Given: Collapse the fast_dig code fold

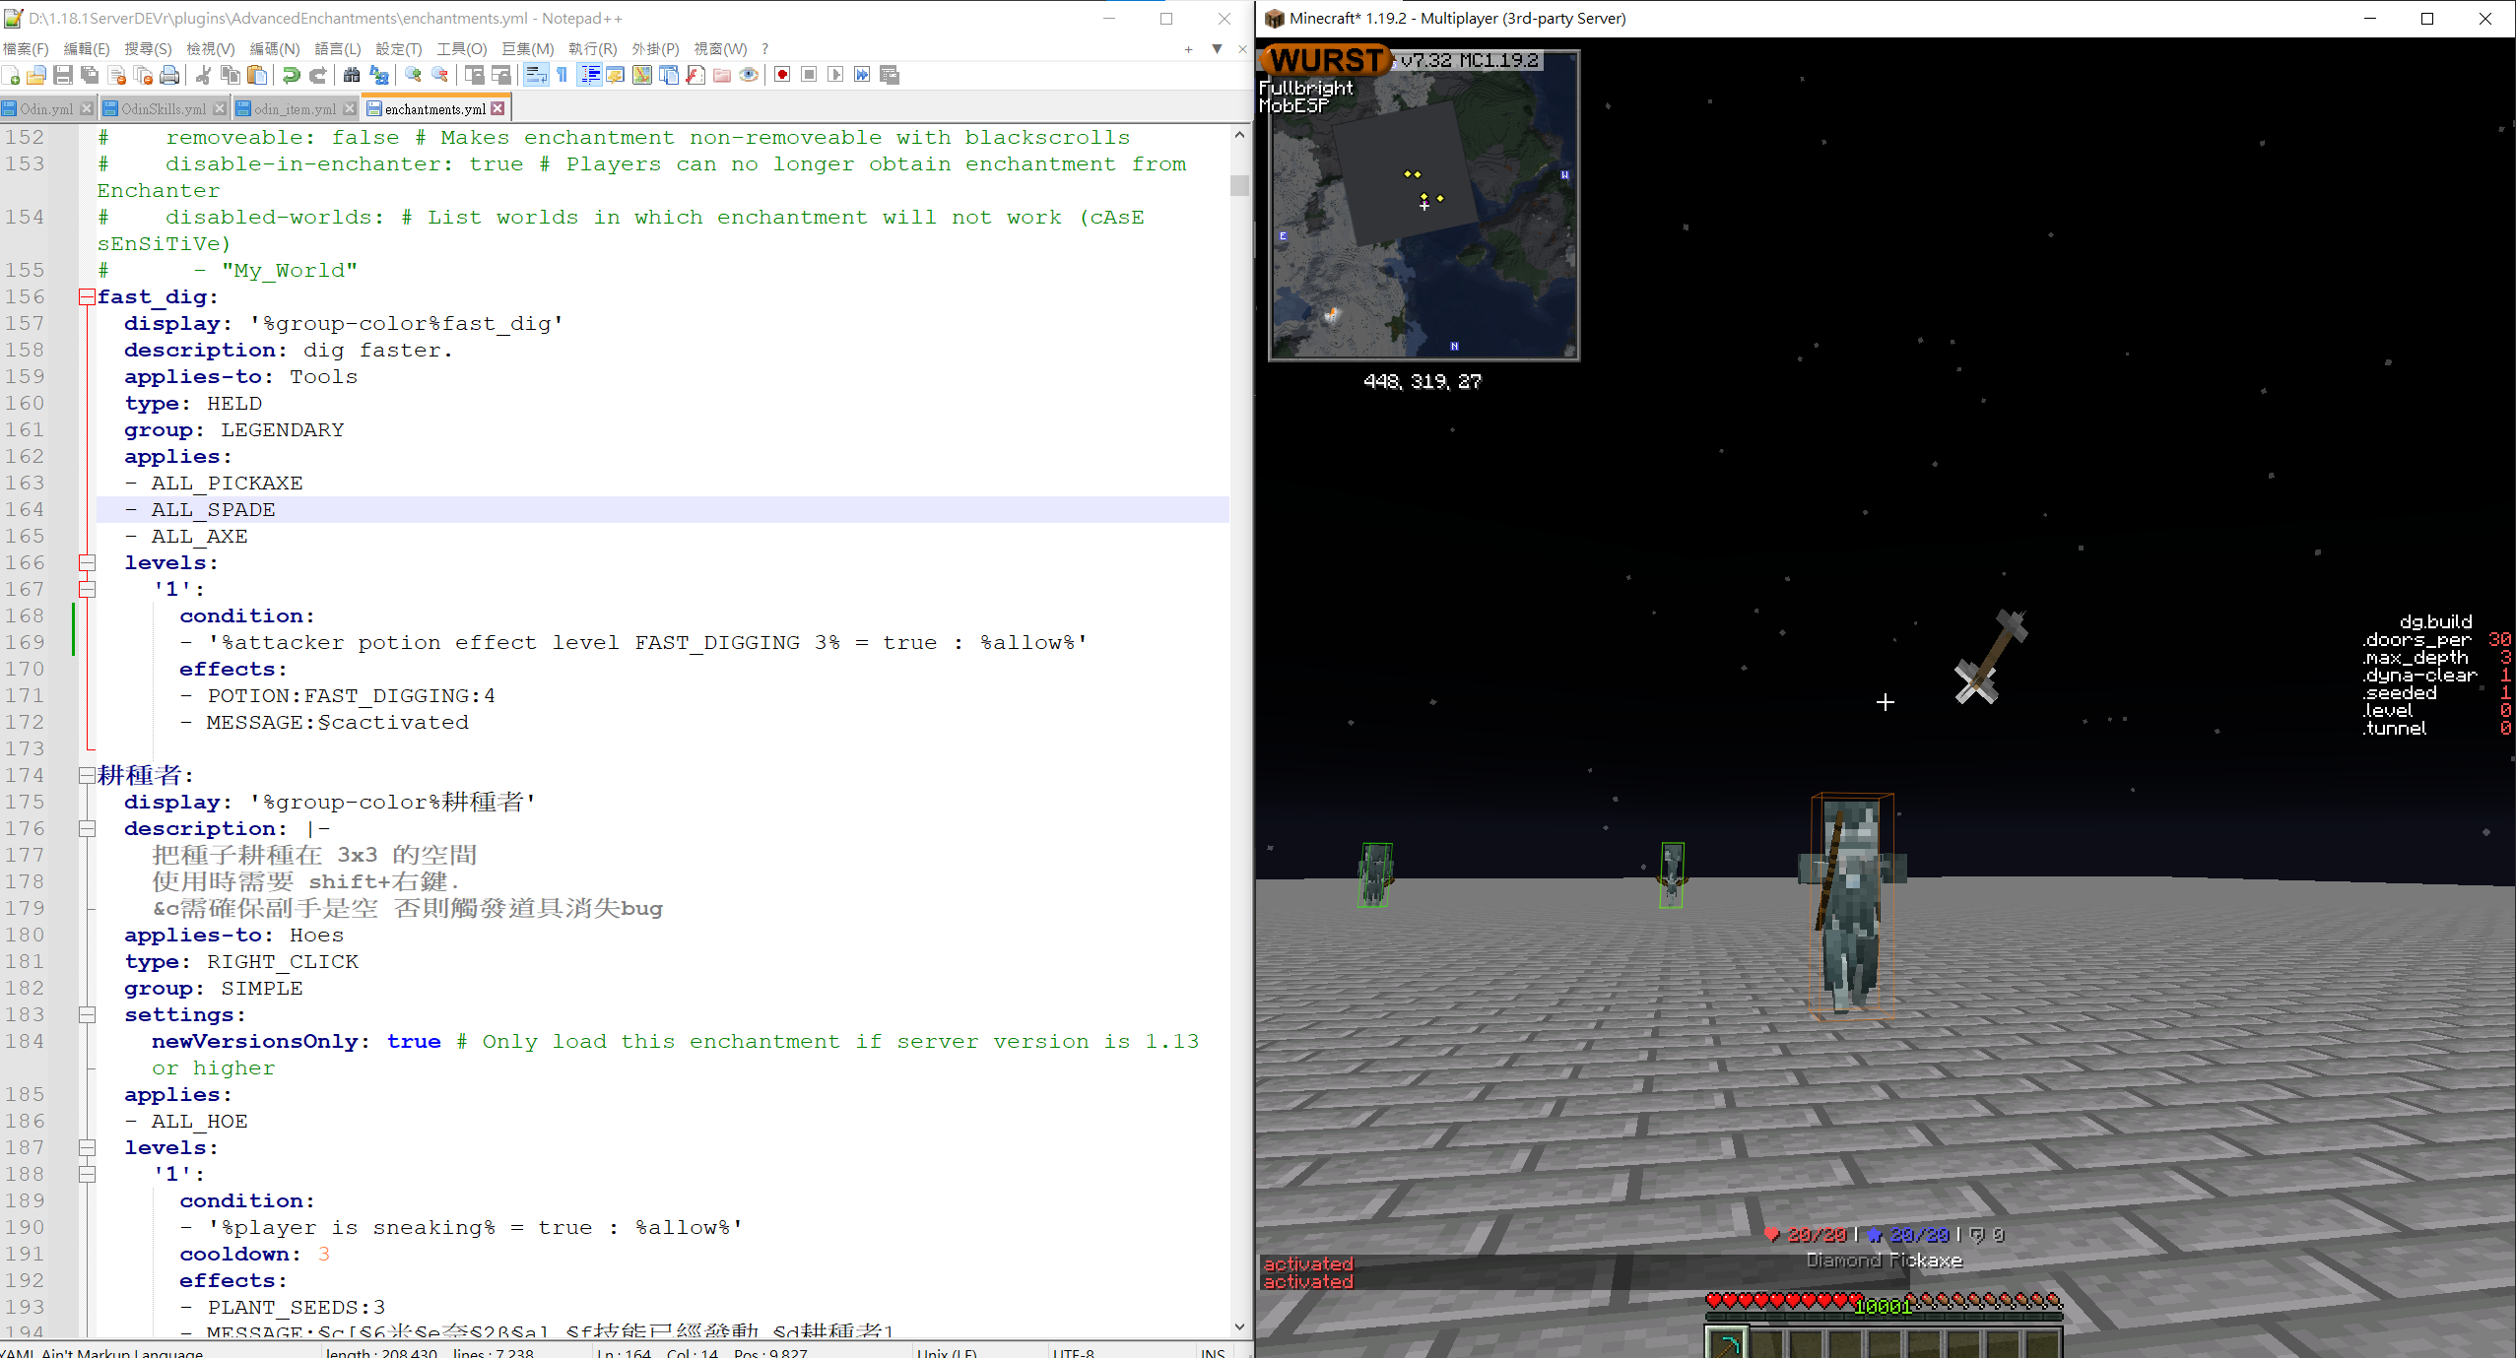Looking at the screenshot, I should [88, 296].
